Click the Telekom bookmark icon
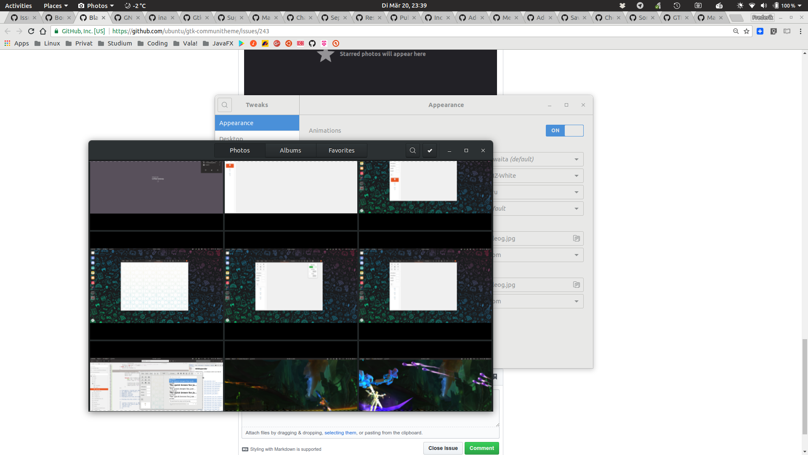 click(324, 43)
